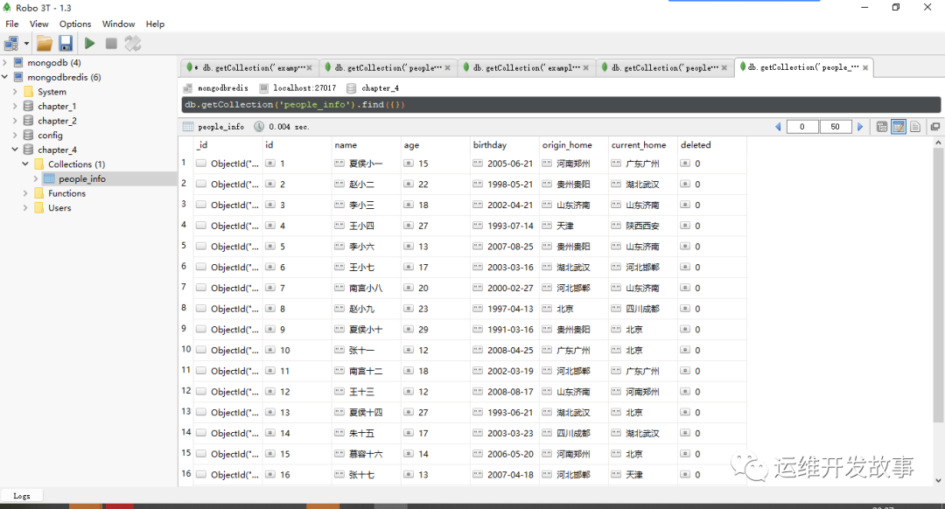This screenshot has width=945, height=509.
Task: Click the Logs panel button
Action: (x=22, y=496)
